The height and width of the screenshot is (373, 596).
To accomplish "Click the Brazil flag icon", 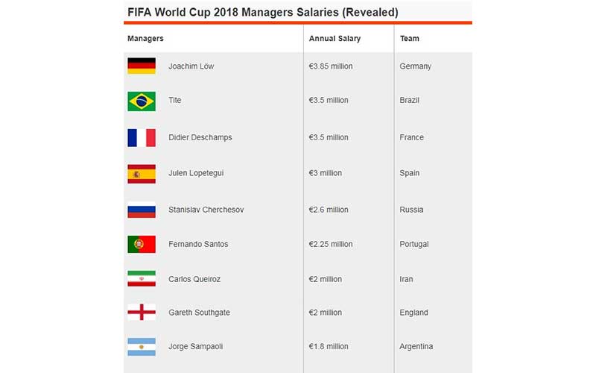I will pos(142,101).
